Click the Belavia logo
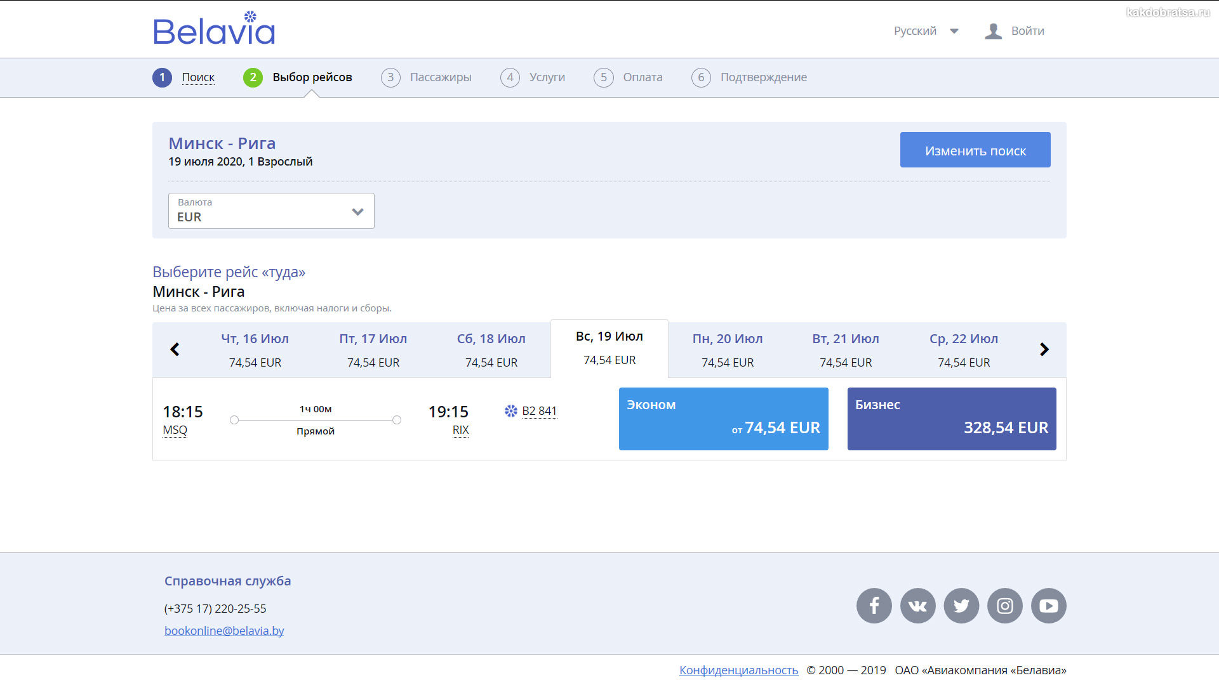 [x=214, y=29]
